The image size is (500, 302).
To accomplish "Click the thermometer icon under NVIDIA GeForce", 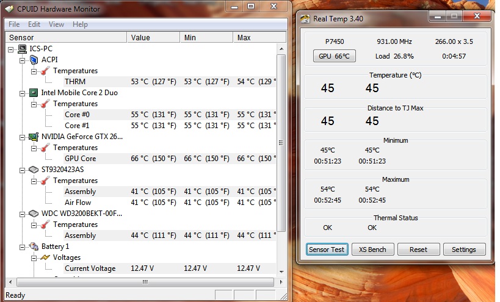I will tap(45, 148).
